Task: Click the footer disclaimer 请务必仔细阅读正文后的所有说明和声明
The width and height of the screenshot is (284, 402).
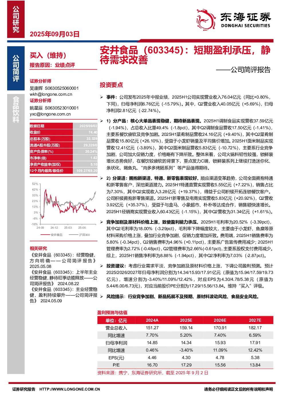Action: (x=238, y=389)
